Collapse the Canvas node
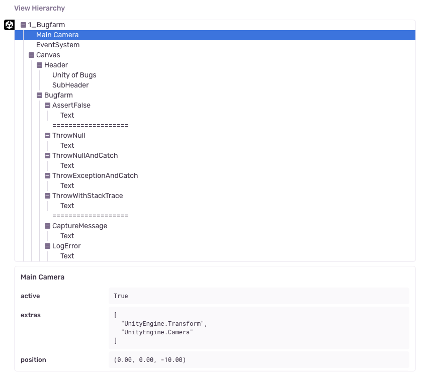430x377 pixels. pyautogui.click(x=31, y=55)
